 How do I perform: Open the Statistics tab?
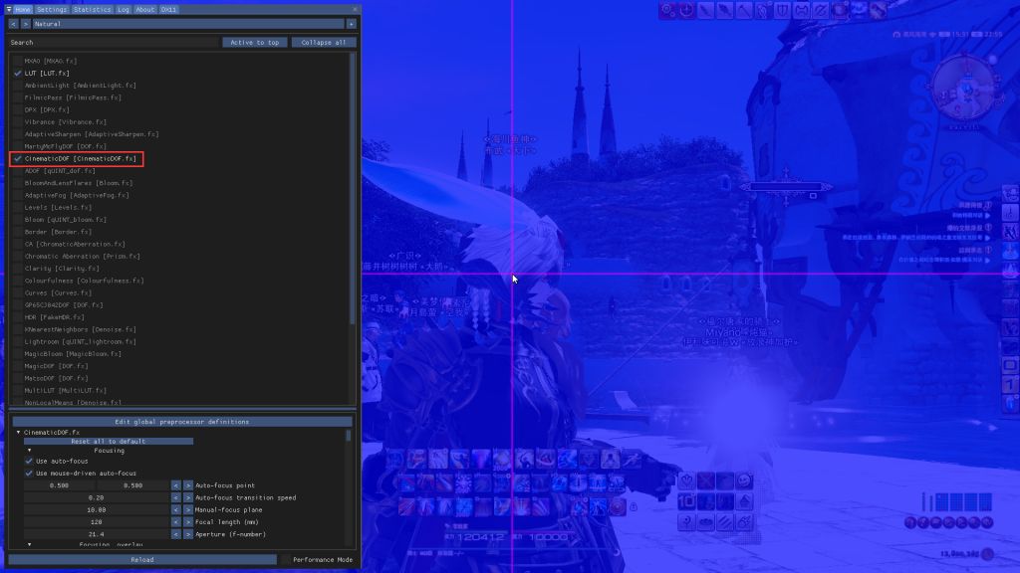click(93, 9)
